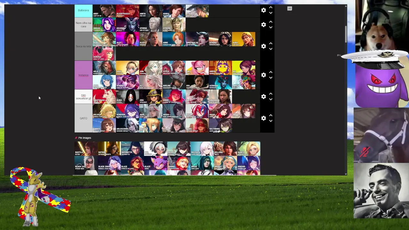Select Abby Last of Us image

coord(104,11)
